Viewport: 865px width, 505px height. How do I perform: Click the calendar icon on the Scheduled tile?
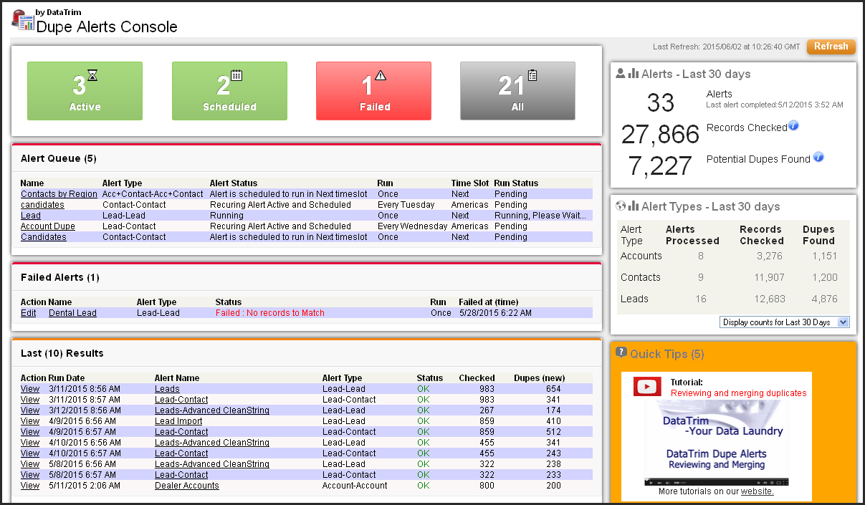[x=236, y=74]
